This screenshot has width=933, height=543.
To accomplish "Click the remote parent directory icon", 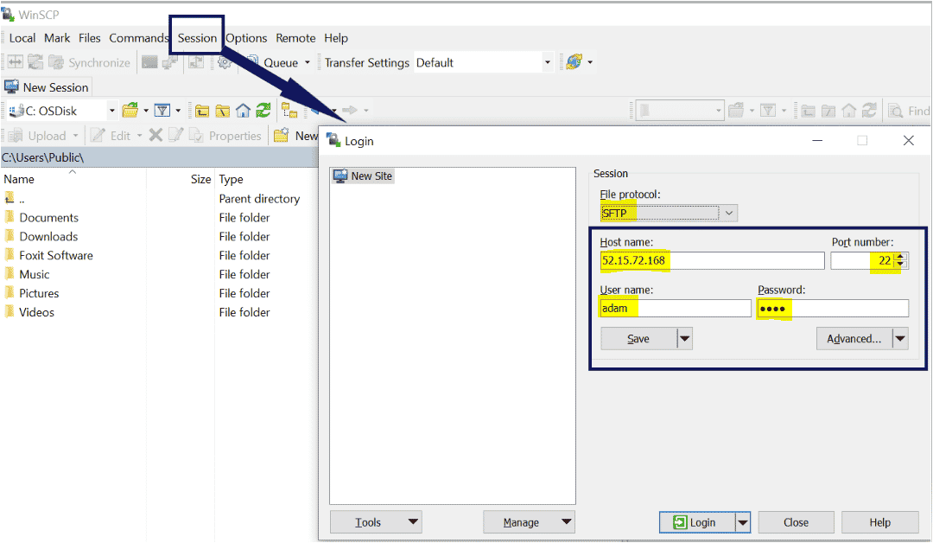I will [x=808, y=111].
